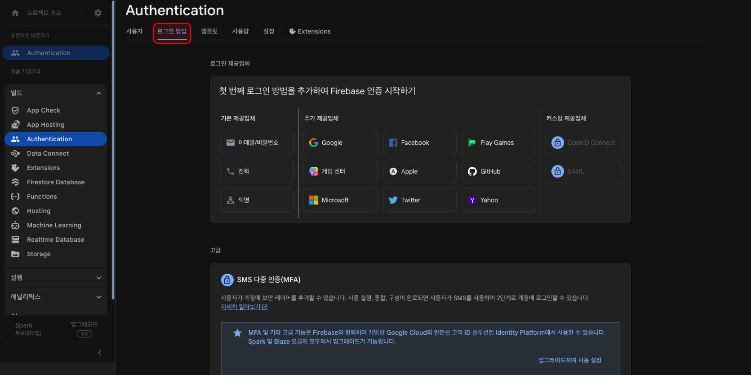This screenshot has width=751, height=375.
Task: Click the App Check shield icon
Action: pos(15,110)
